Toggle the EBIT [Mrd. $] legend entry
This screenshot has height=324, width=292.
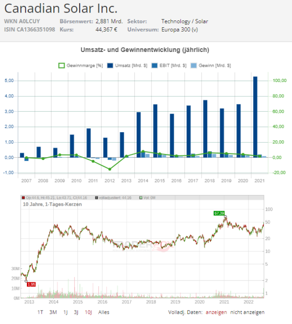[169, 65]
